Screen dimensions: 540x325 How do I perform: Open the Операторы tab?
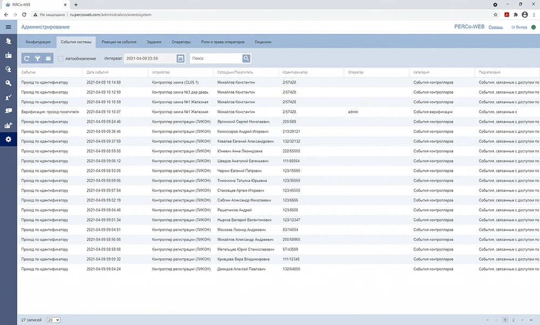181,42
